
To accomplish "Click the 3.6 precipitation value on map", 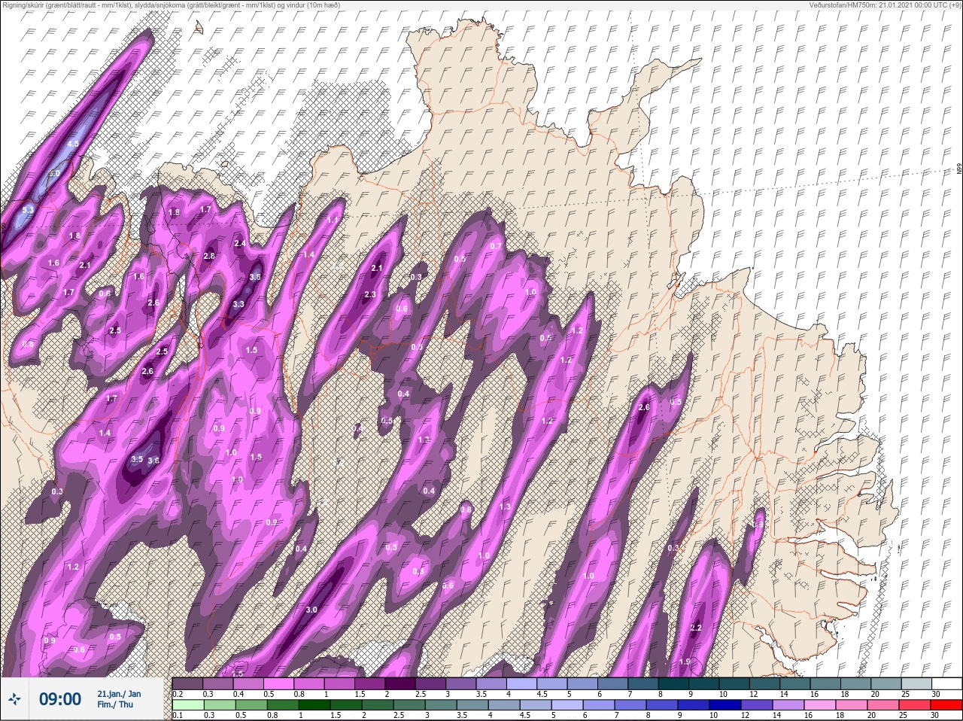I will pyautogui.click(x=153, y=461).
